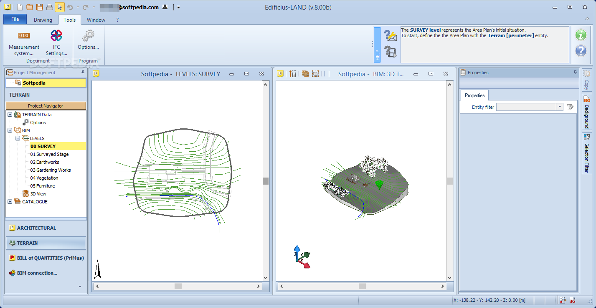Image resolution: width=596 pixels, height=308 pixels.
Task: Open the Background side tab
Action: (586, 112)
